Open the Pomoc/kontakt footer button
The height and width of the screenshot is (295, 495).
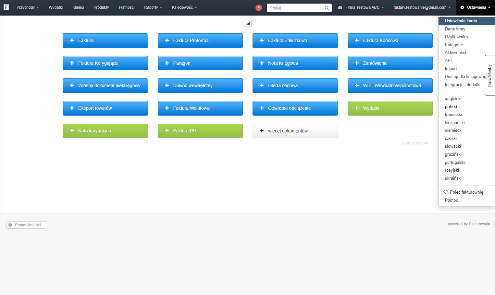pos(26,225)
